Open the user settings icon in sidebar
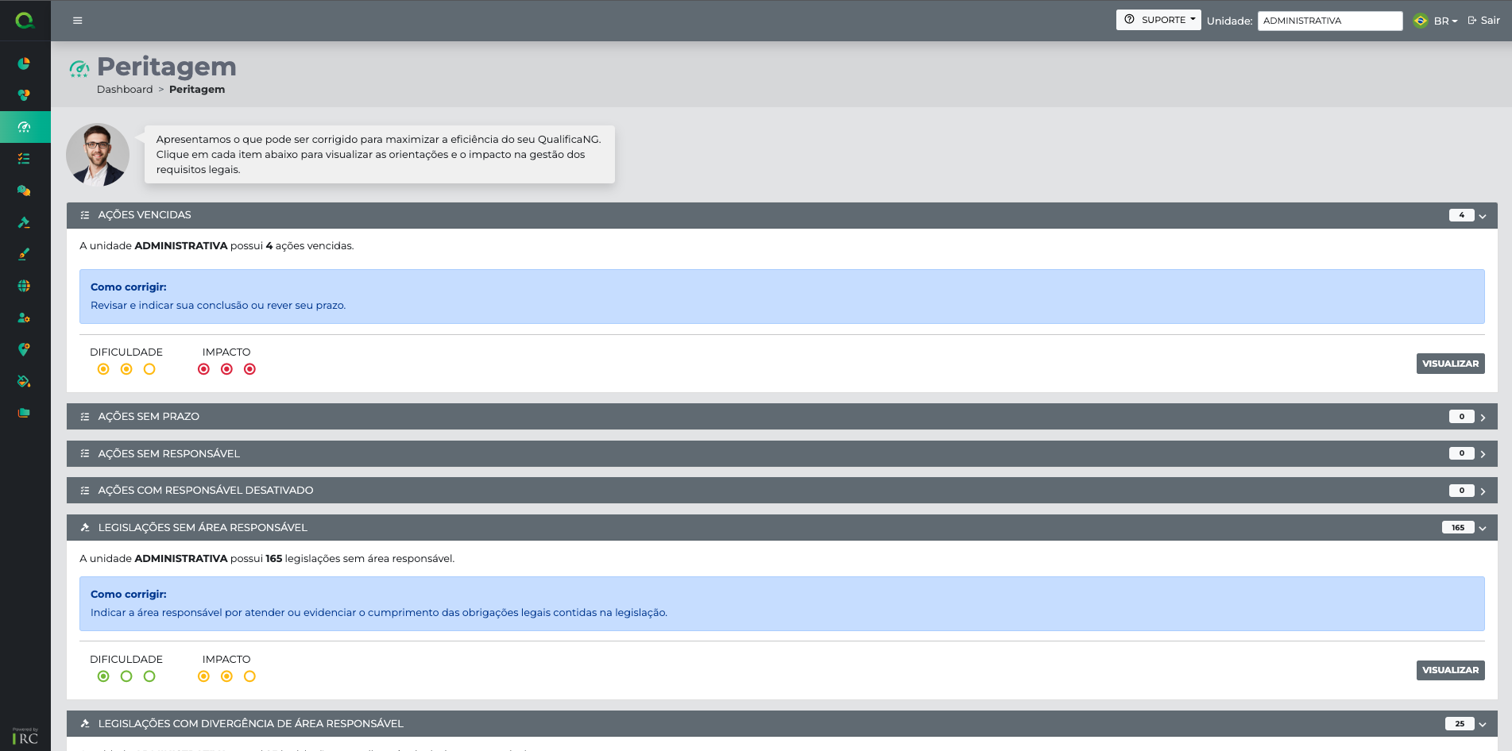This screenshot has height=751, width=1512. click(x=24, y=318)
